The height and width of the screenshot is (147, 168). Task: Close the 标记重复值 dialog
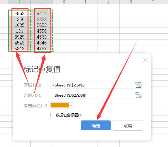(x=145, y=60)
